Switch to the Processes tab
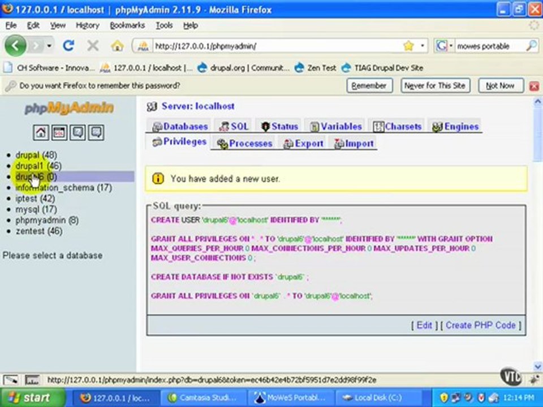543x407 pixels. pyautogui.click(x=244, y=143)
